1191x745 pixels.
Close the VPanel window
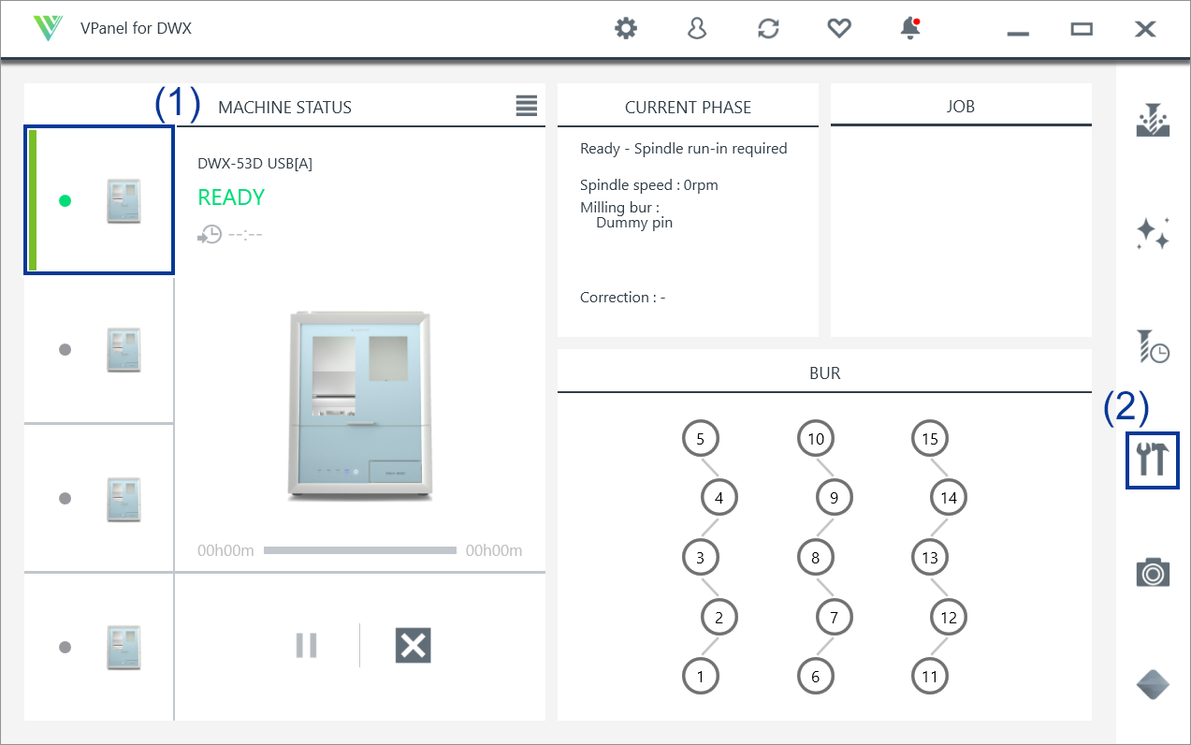coord(1145,29)
